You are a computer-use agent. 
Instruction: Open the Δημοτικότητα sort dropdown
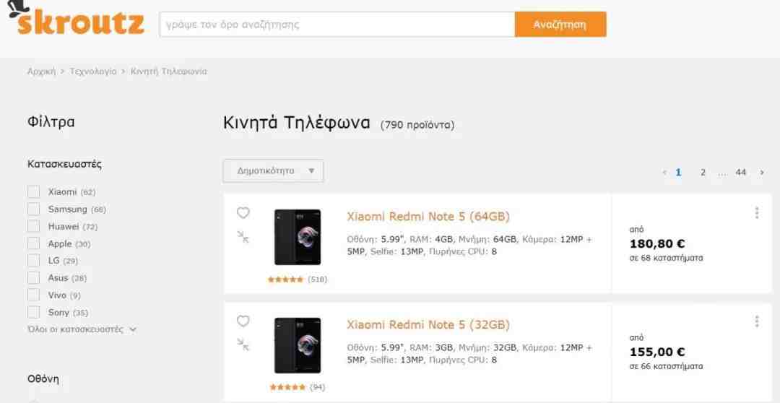273,170
